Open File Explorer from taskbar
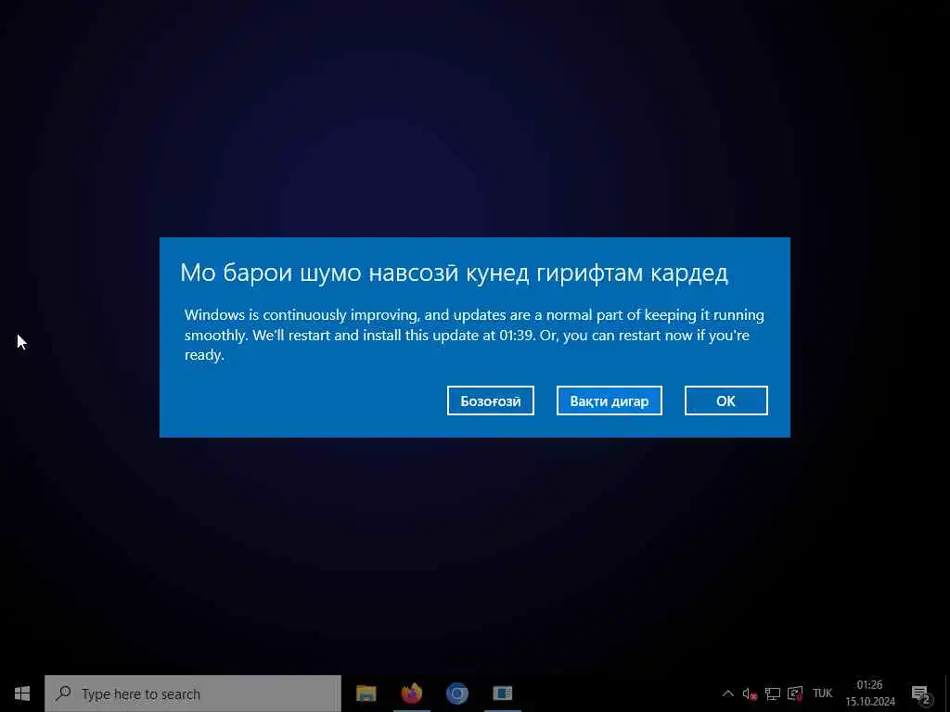The width and height of the screenshot is (950, 712). [x=366, y=693]
